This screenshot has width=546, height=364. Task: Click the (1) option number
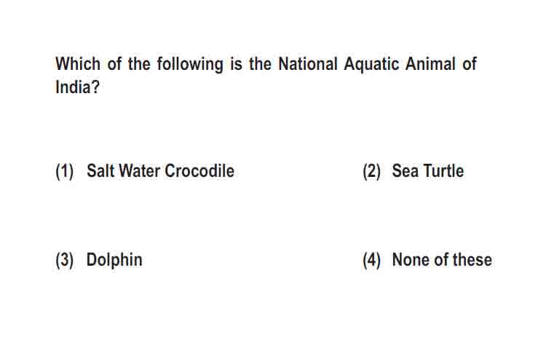point(64,171)
